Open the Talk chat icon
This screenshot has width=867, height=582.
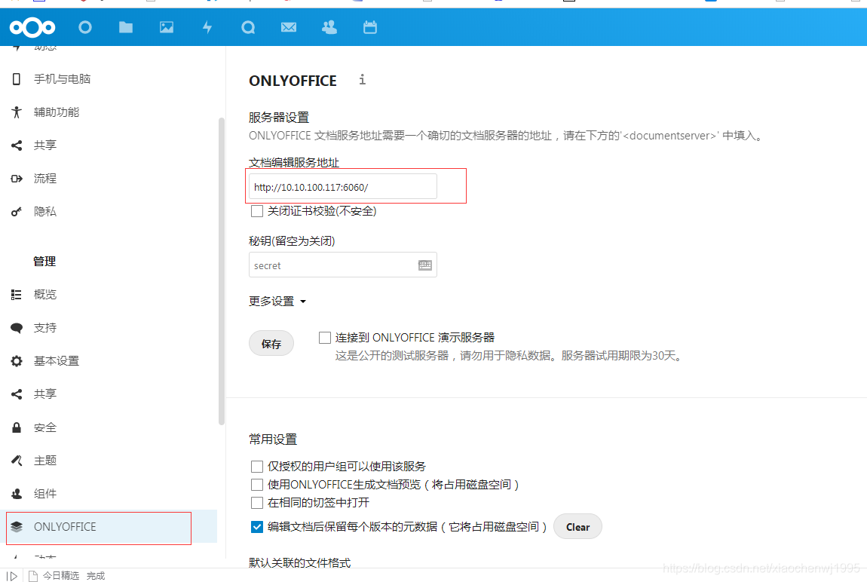point(248,27)
